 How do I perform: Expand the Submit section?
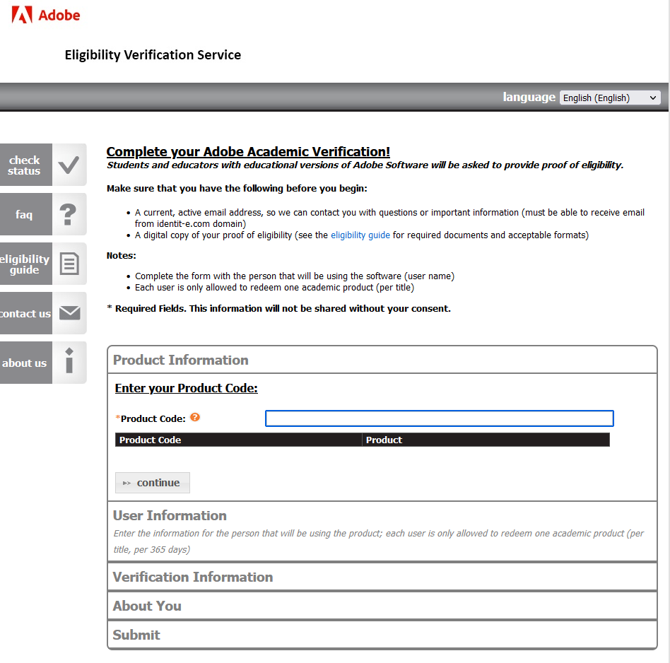point(382,635)
